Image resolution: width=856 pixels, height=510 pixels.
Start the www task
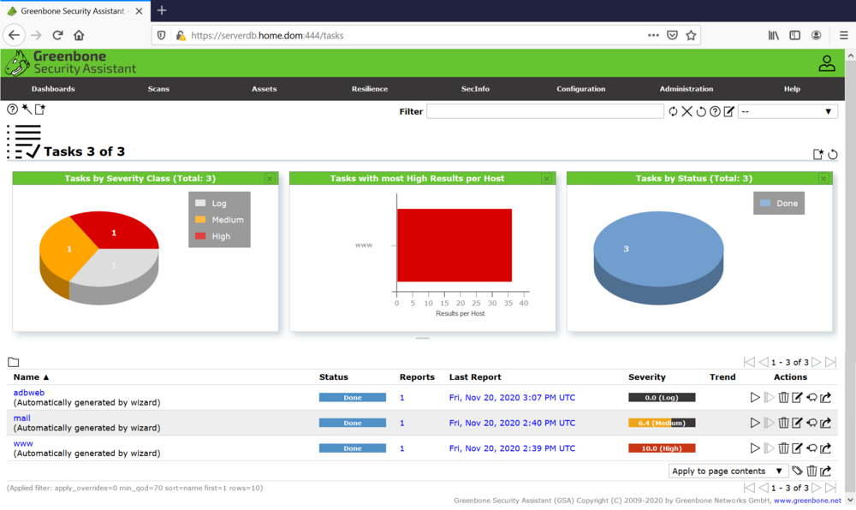[x=755, y=448]
